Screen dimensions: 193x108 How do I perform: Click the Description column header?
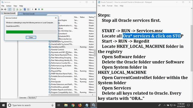tap(76, 17)
